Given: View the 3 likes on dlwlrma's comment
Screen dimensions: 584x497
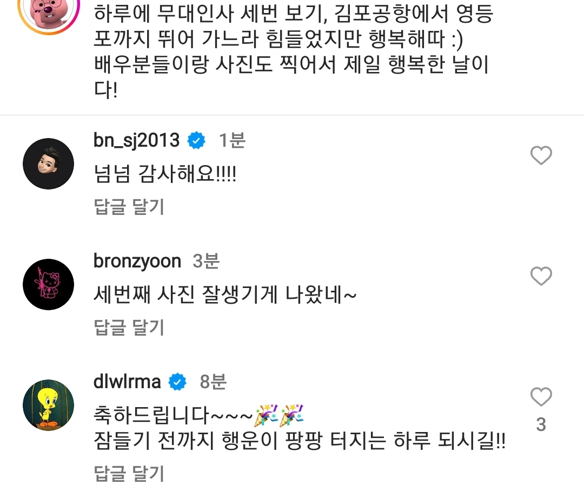Looking at the screenshot, I should coord(540,425).
